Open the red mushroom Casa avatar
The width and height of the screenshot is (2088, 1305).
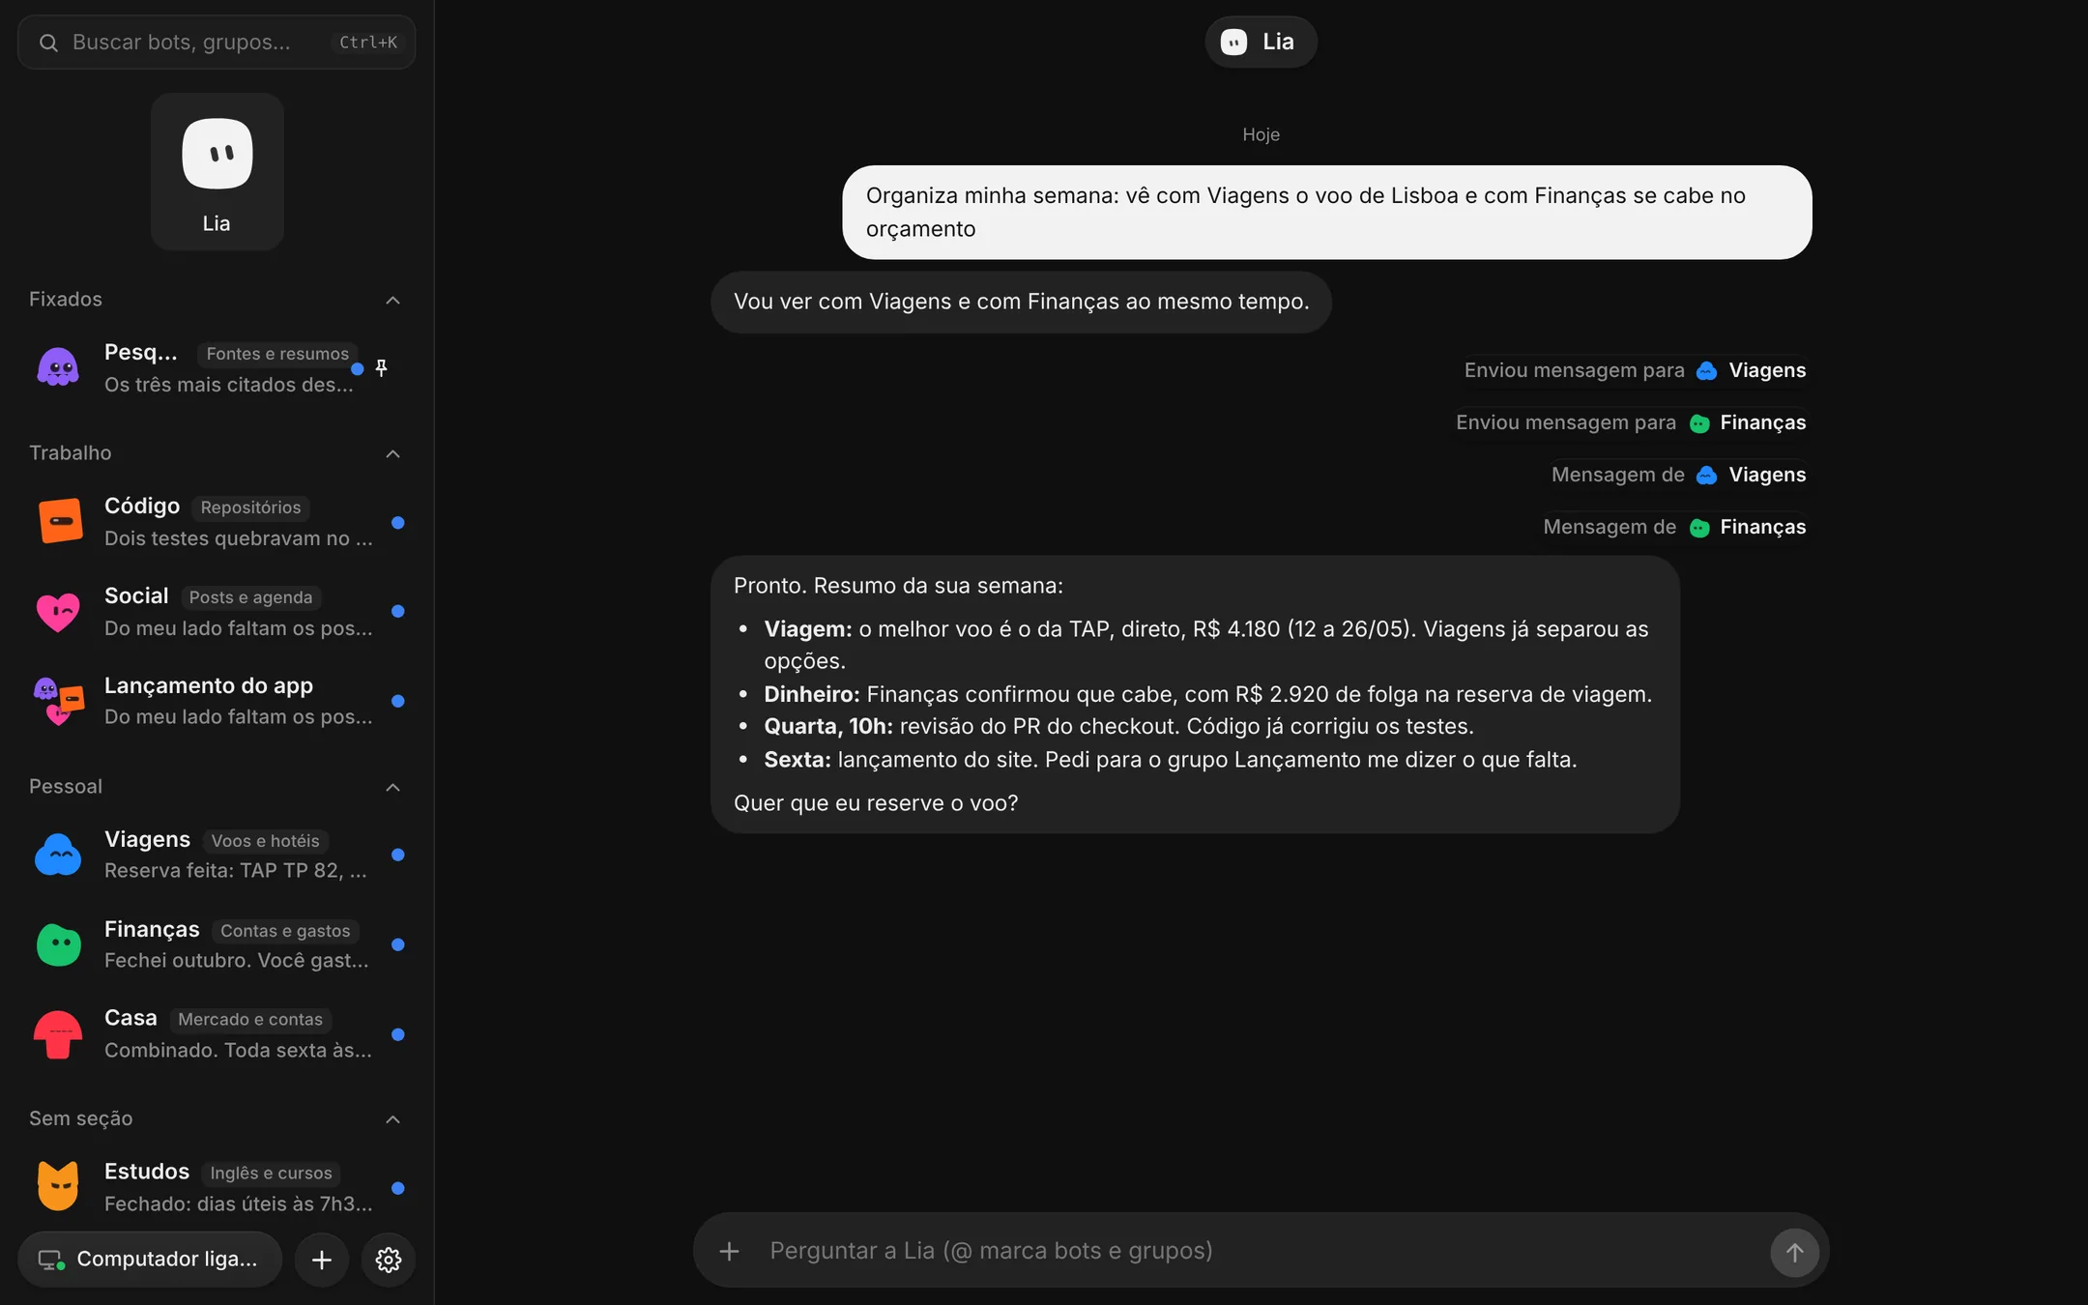58,1034
